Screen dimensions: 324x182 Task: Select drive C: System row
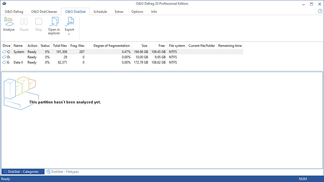point(19,52)
